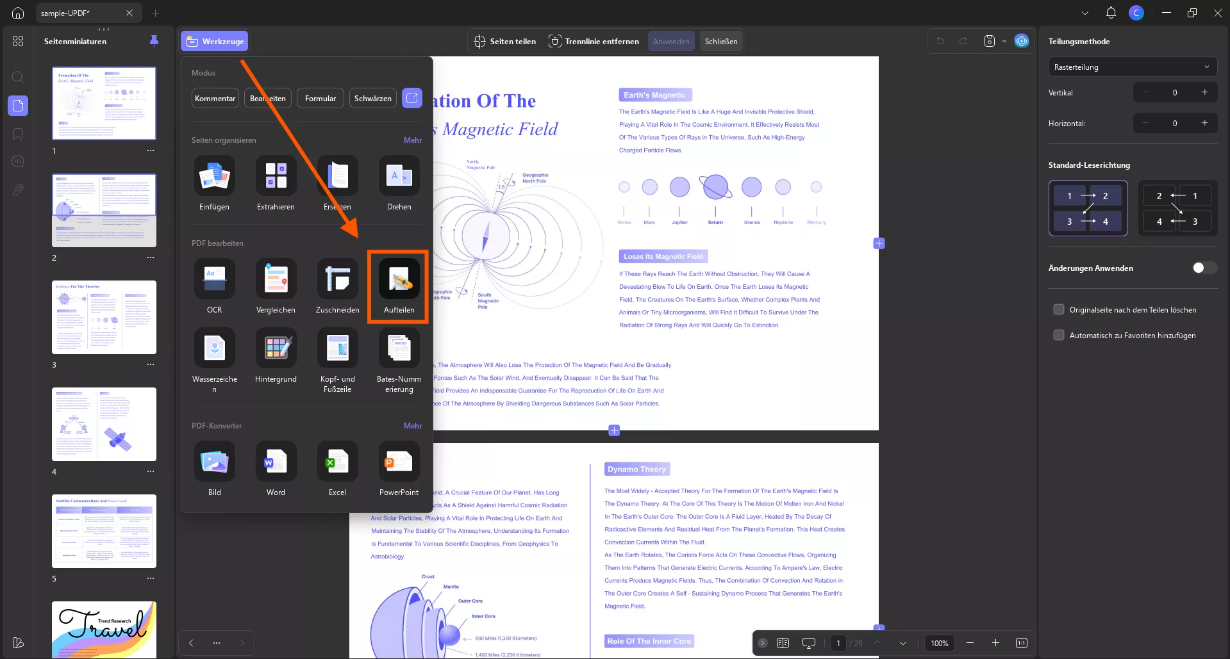This screenshot has width=1230, height=659.
Task: Close the sample-UPDF tab
Action: (129, 13)
